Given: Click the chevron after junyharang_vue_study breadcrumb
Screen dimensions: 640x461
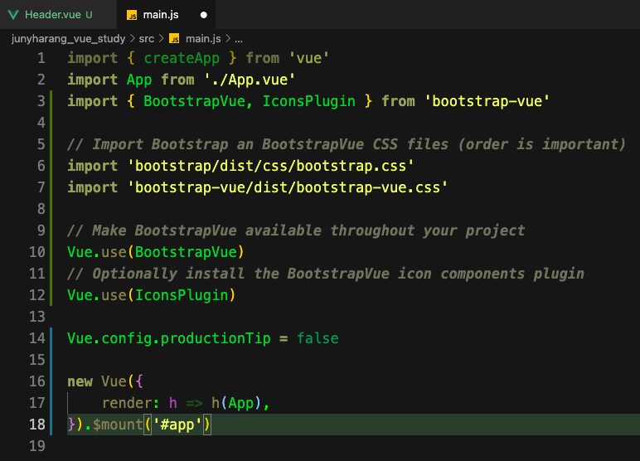Looking at the screenshot, I should (133, 39).
